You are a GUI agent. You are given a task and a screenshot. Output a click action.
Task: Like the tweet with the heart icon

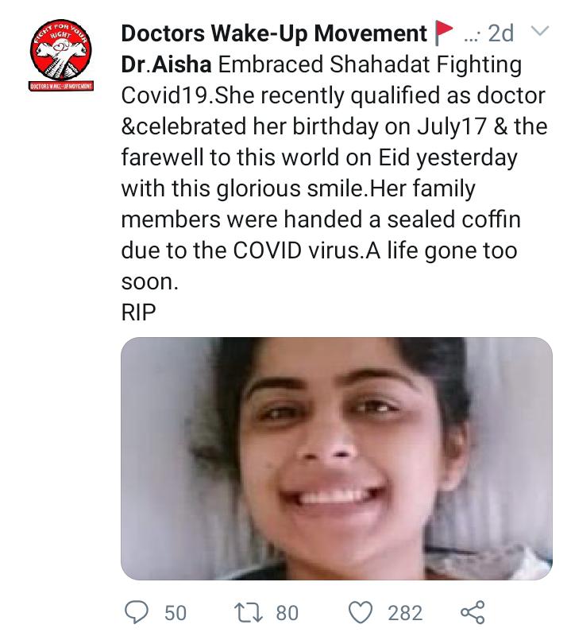361,612
